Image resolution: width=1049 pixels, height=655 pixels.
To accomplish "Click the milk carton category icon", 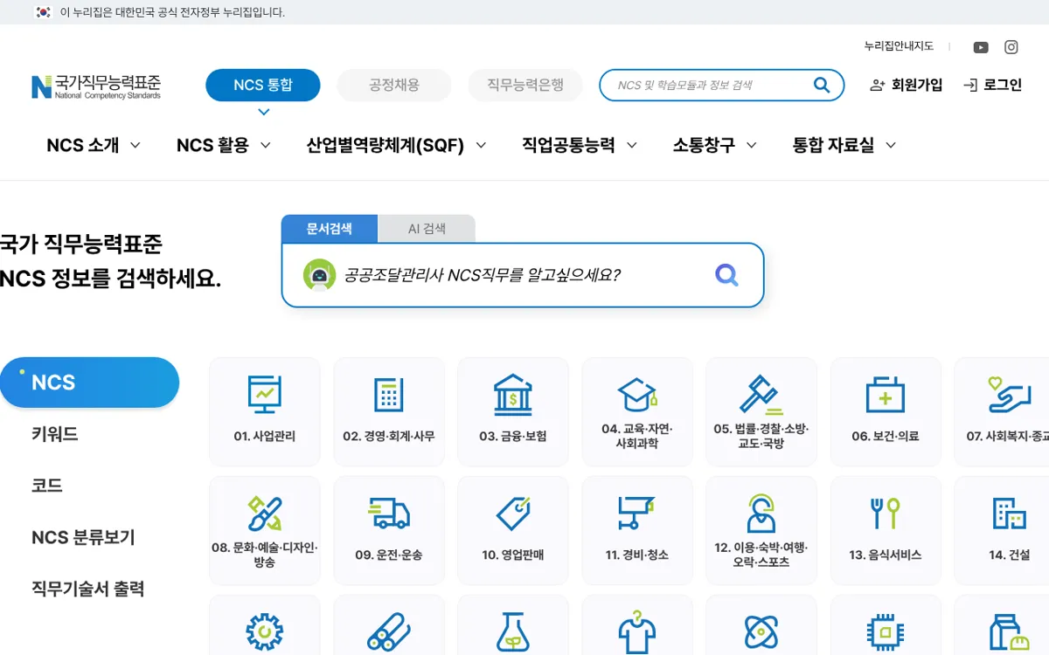I will [1010, 631].
